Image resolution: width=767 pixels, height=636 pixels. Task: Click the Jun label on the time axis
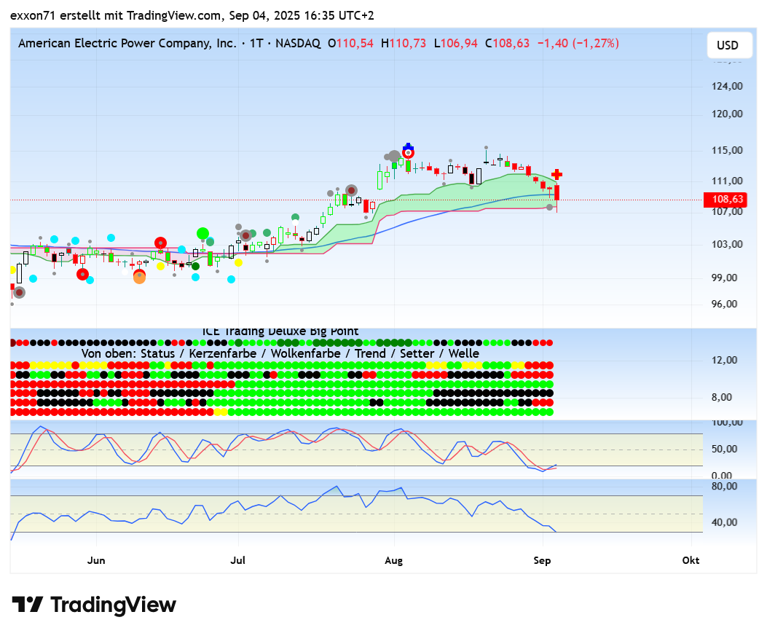[x=96, y=560]
